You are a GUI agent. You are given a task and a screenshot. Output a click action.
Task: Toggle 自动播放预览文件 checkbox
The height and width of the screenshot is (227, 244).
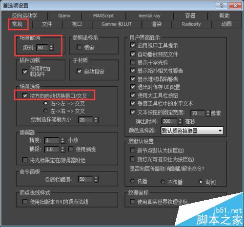pyautogui.click(x=133, y=54)
